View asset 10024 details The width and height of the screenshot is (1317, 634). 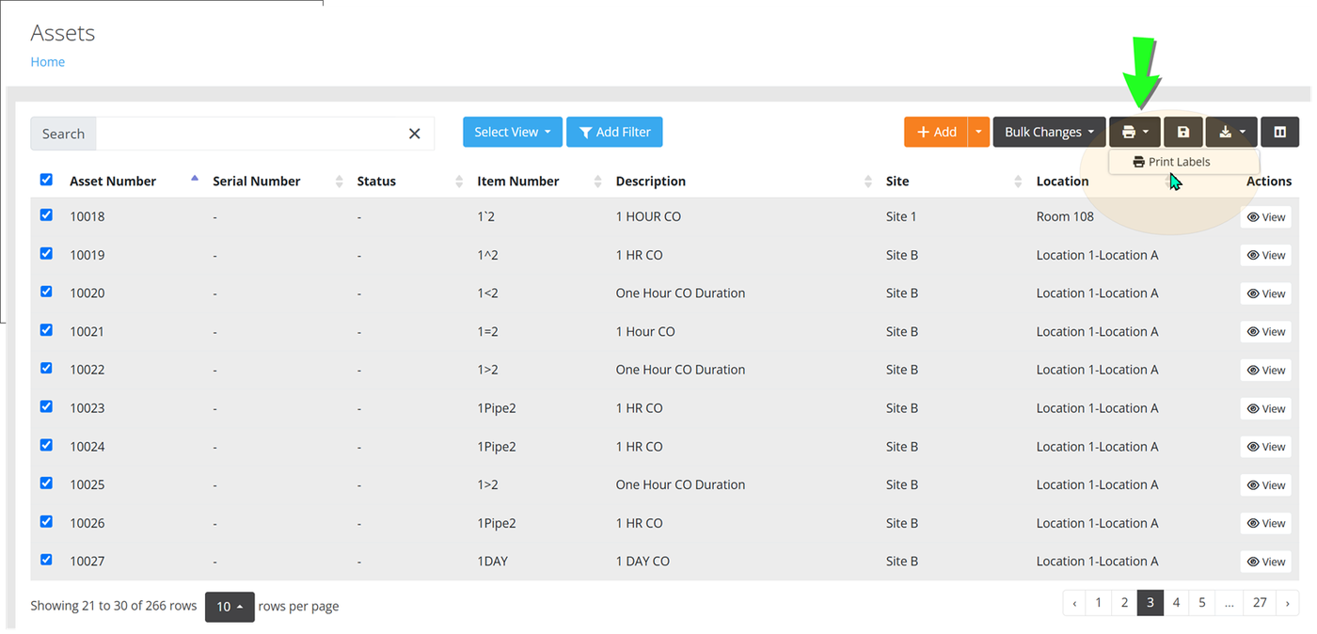(1265, 447)
